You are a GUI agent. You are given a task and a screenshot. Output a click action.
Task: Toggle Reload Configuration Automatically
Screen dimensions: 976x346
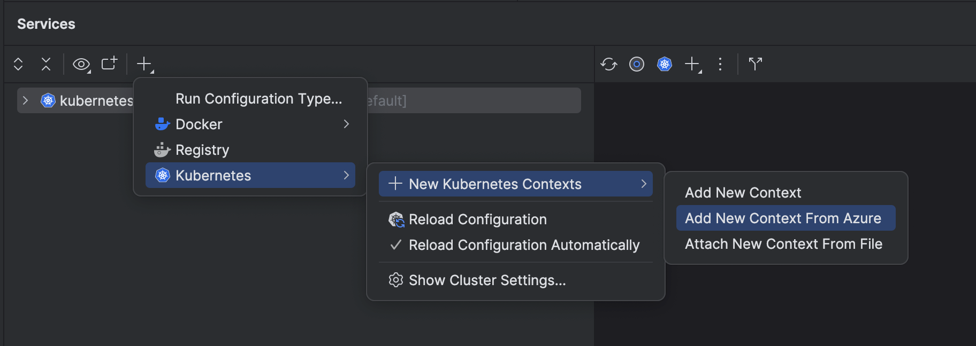point(516,245)
